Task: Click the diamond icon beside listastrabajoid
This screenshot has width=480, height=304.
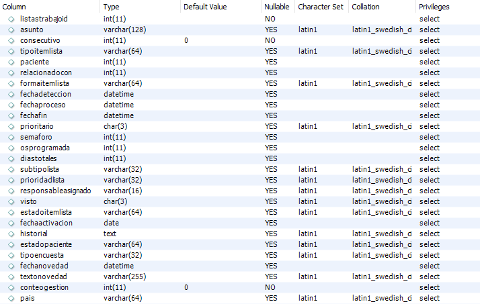Action: click(x=11, y=19)
